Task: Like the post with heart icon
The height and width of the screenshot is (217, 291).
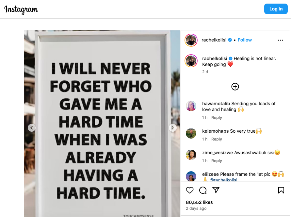Action: pyautogui.click(x=189, y=190)
